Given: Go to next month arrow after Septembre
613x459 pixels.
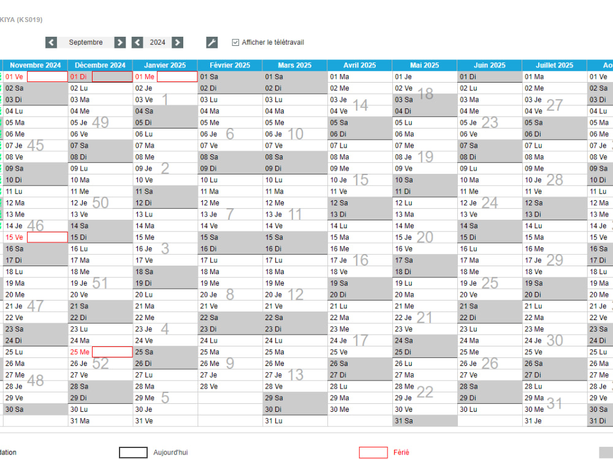Looking at the screenshot, I should (x=120, y=43).
